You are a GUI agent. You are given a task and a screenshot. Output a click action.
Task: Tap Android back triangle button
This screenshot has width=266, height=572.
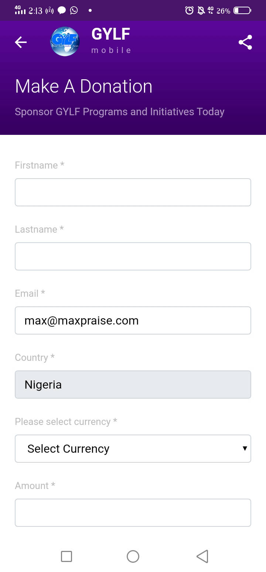tap(202, 556)
